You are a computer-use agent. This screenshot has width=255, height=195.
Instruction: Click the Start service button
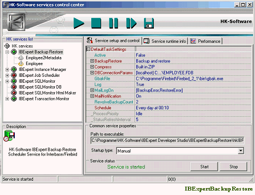point(204,166)
